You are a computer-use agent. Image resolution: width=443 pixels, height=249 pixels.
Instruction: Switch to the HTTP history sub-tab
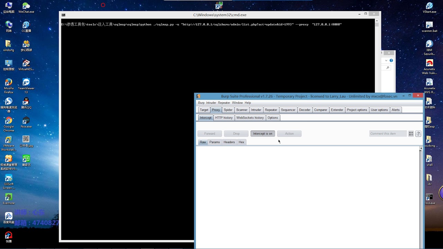pyautogui.click(x=224, y=118)
